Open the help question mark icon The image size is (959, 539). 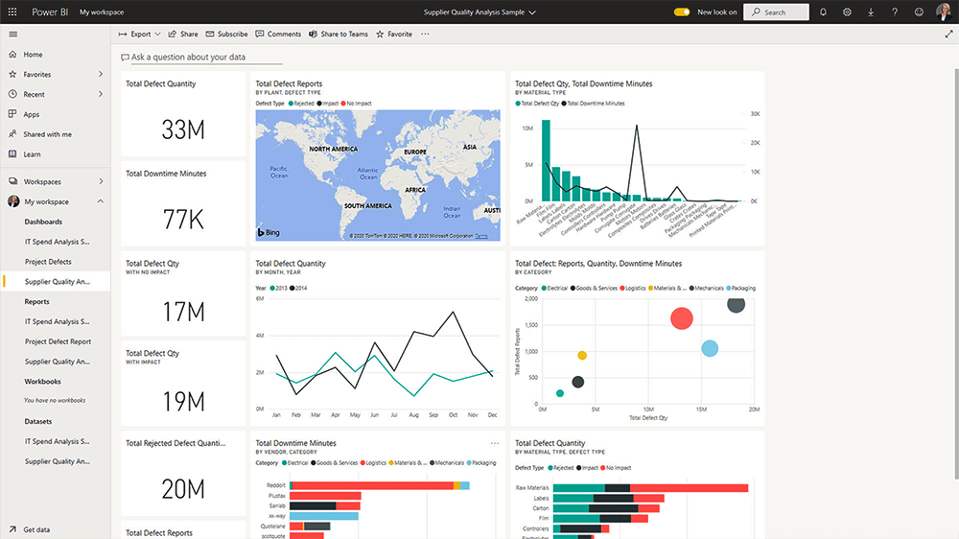895,12
